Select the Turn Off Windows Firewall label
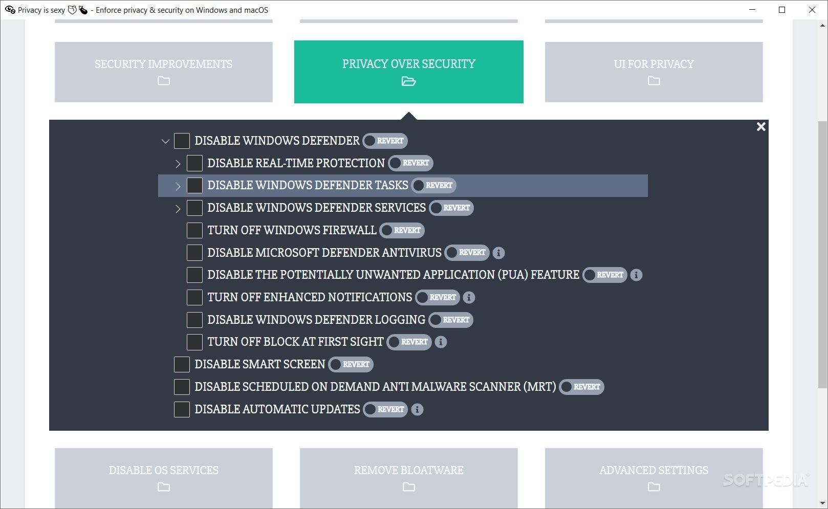Viewport: 828px width, 509px height. pos(292,230)
